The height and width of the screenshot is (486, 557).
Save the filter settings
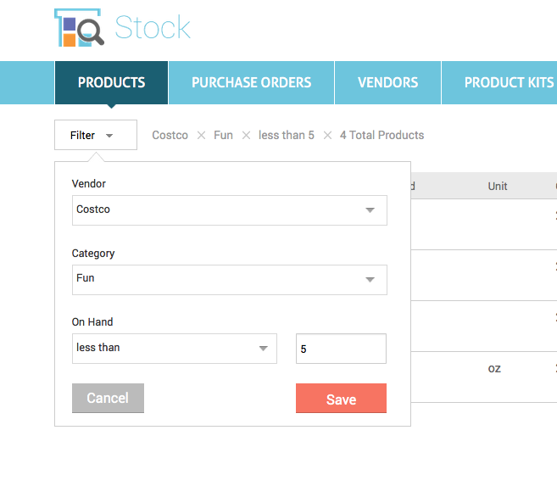pyautogui.click(x=341, y=399)
